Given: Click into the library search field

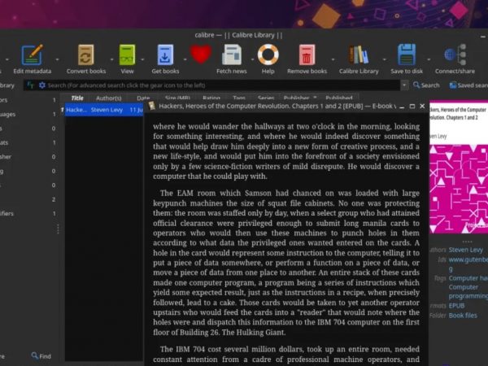Looking at the screenshot, I should tap(222, 85).
